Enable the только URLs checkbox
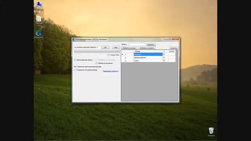Image resolution: width=251 pixels, height=141 pixels. [109, 55]
